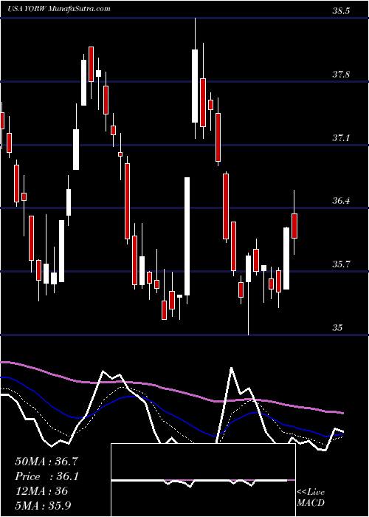Click the 37.8 price axis label

pos(340,75)
